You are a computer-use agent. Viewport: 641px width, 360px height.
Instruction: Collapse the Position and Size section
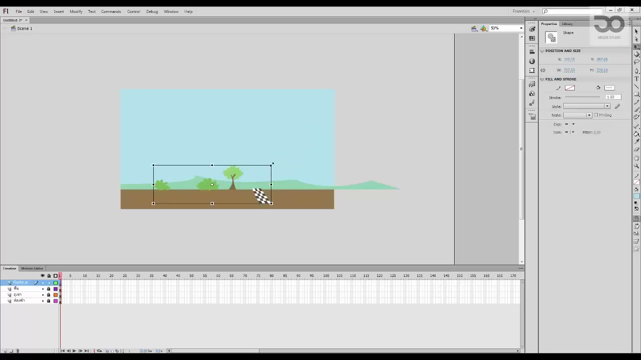[542, 51]
